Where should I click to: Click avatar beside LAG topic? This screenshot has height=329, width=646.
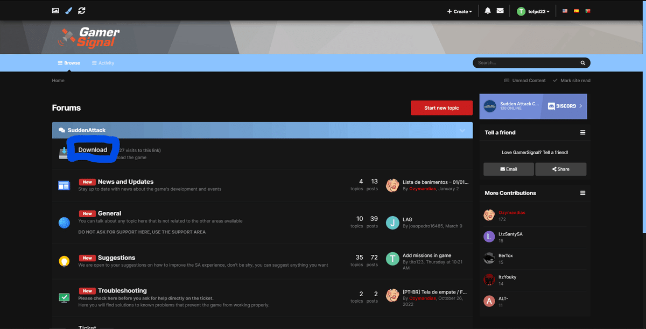393,223
